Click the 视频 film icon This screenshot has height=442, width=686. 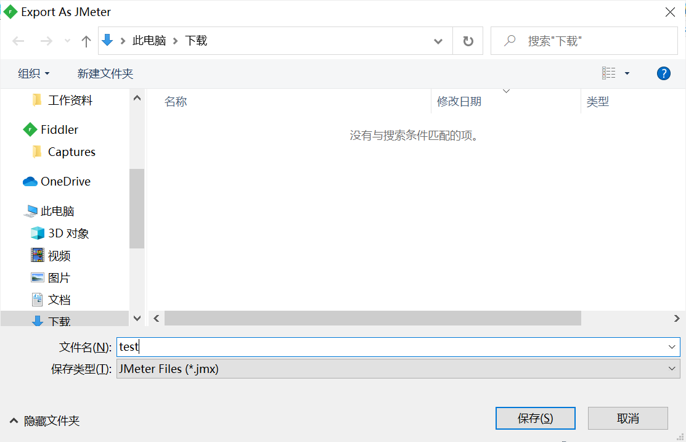click(38, 255)
